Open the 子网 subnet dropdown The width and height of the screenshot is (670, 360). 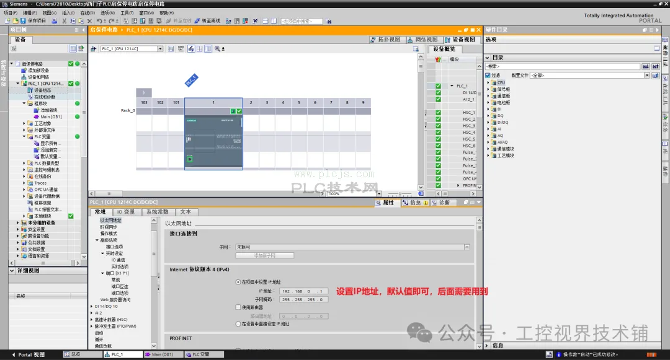(x=467, y=247)
